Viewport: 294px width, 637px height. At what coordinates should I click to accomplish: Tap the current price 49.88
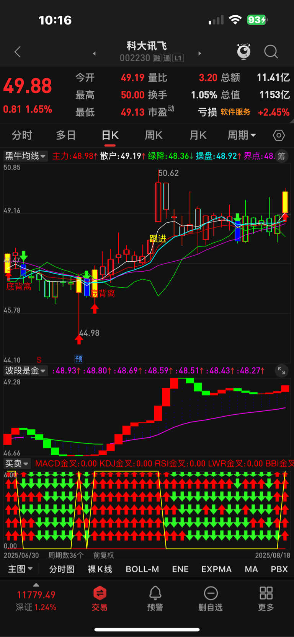(28, 86)
